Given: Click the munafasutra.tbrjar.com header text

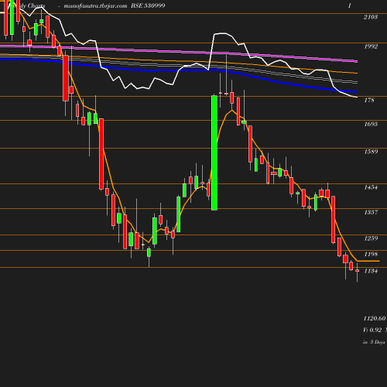Looking at the screenshot, I should (95, 5).
